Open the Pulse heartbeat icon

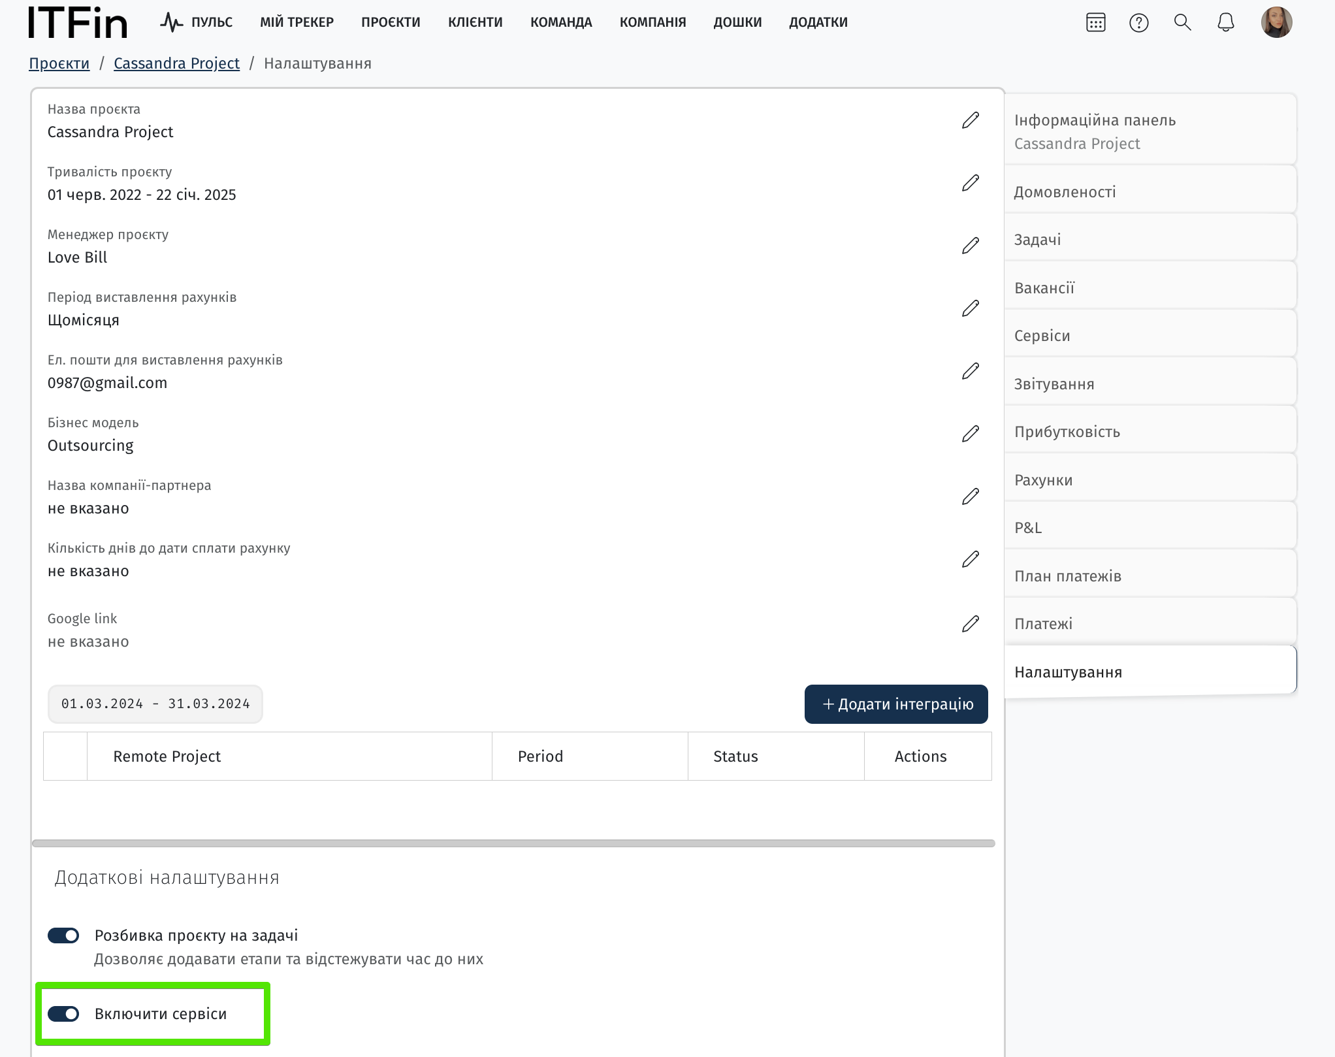click(171, 22)
